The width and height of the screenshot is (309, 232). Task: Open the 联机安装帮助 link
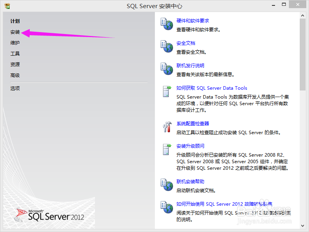click(190, 181)
